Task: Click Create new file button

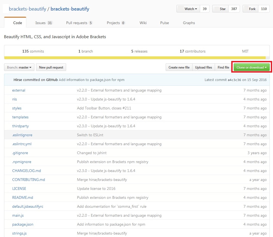Action: tap(179, 67)
